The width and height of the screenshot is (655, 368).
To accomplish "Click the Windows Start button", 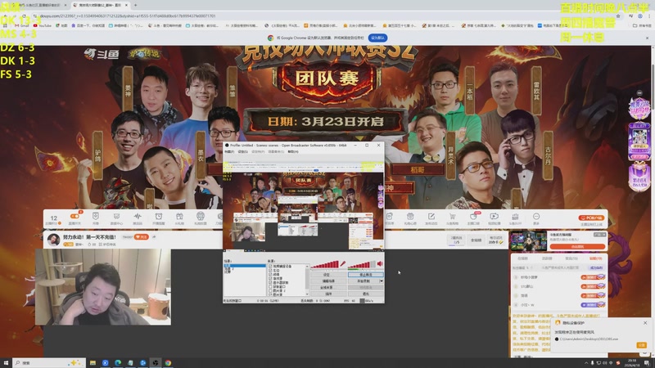I will tap(6, 363).
